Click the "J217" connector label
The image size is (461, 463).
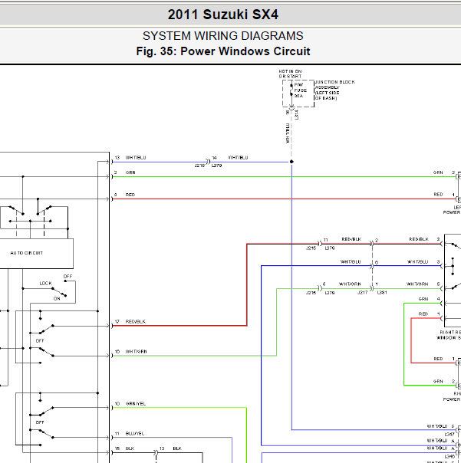tap(362, 293)
